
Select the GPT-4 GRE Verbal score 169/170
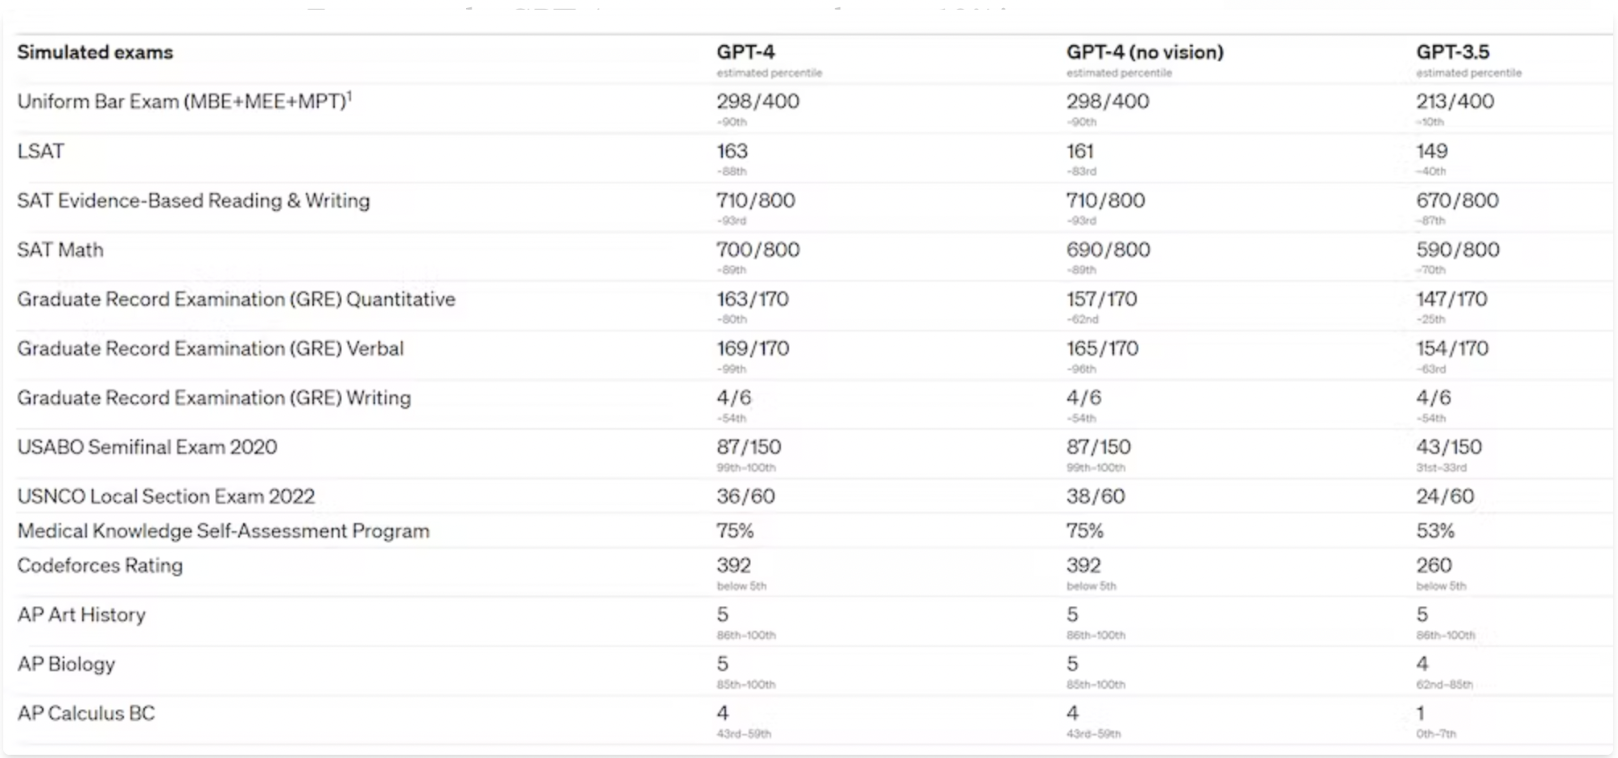tap(753, 348)
